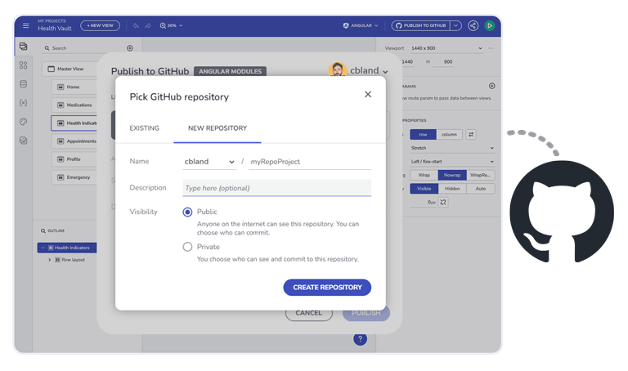
Task: Switch to the Existing tab
Action: coord(145,128)
